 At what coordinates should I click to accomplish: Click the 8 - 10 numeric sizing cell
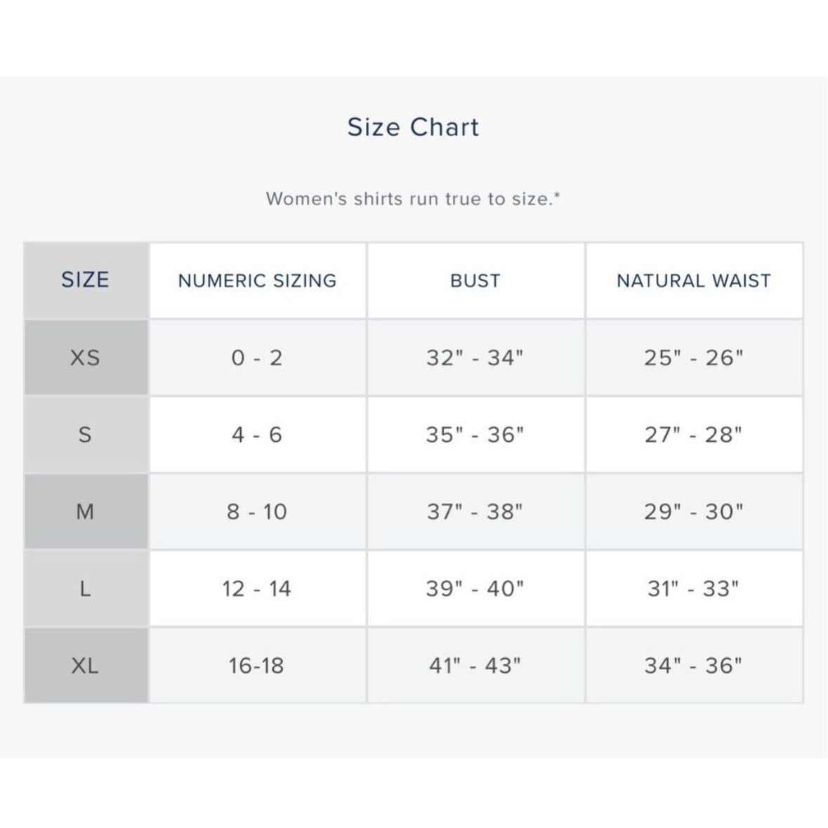pyautogui.click(x=258, y=512)
